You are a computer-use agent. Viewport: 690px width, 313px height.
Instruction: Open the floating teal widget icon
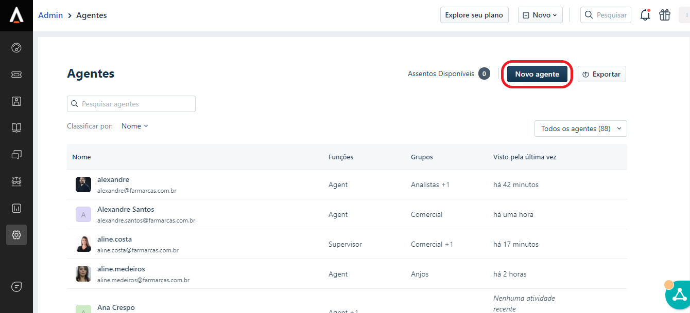[679, 295]
